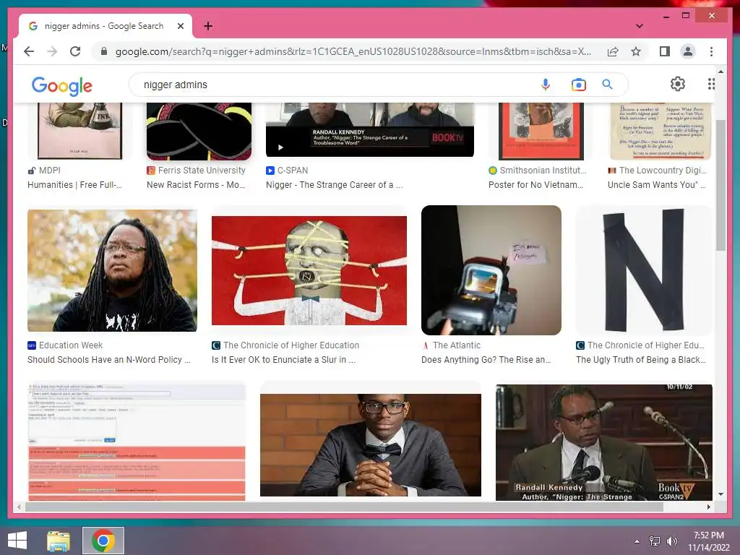Click the browser forward arrow

tap(52, 51)
